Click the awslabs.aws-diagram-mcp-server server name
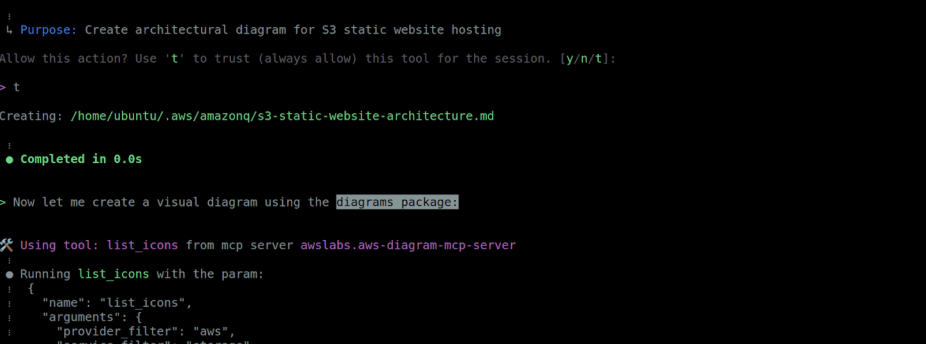Screen dimensions: 926x344 click(x=408, y=245)
